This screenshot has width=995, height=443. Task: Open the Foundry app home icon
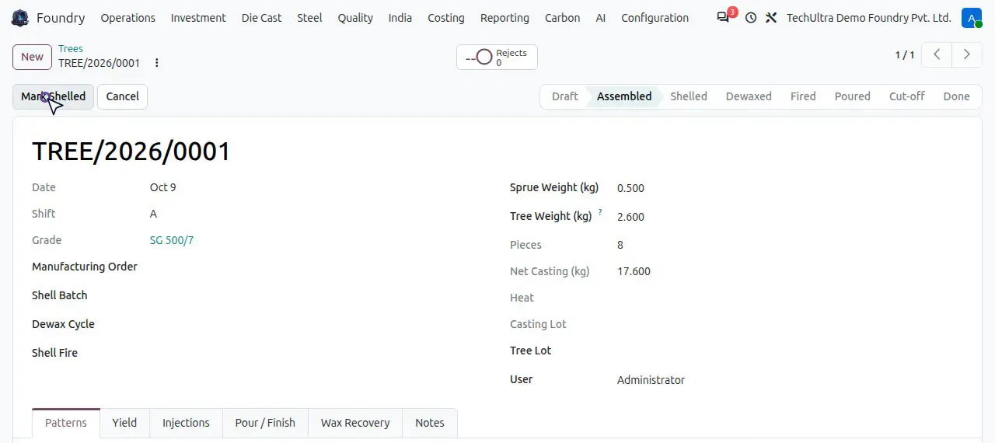(x=20, y=18)
